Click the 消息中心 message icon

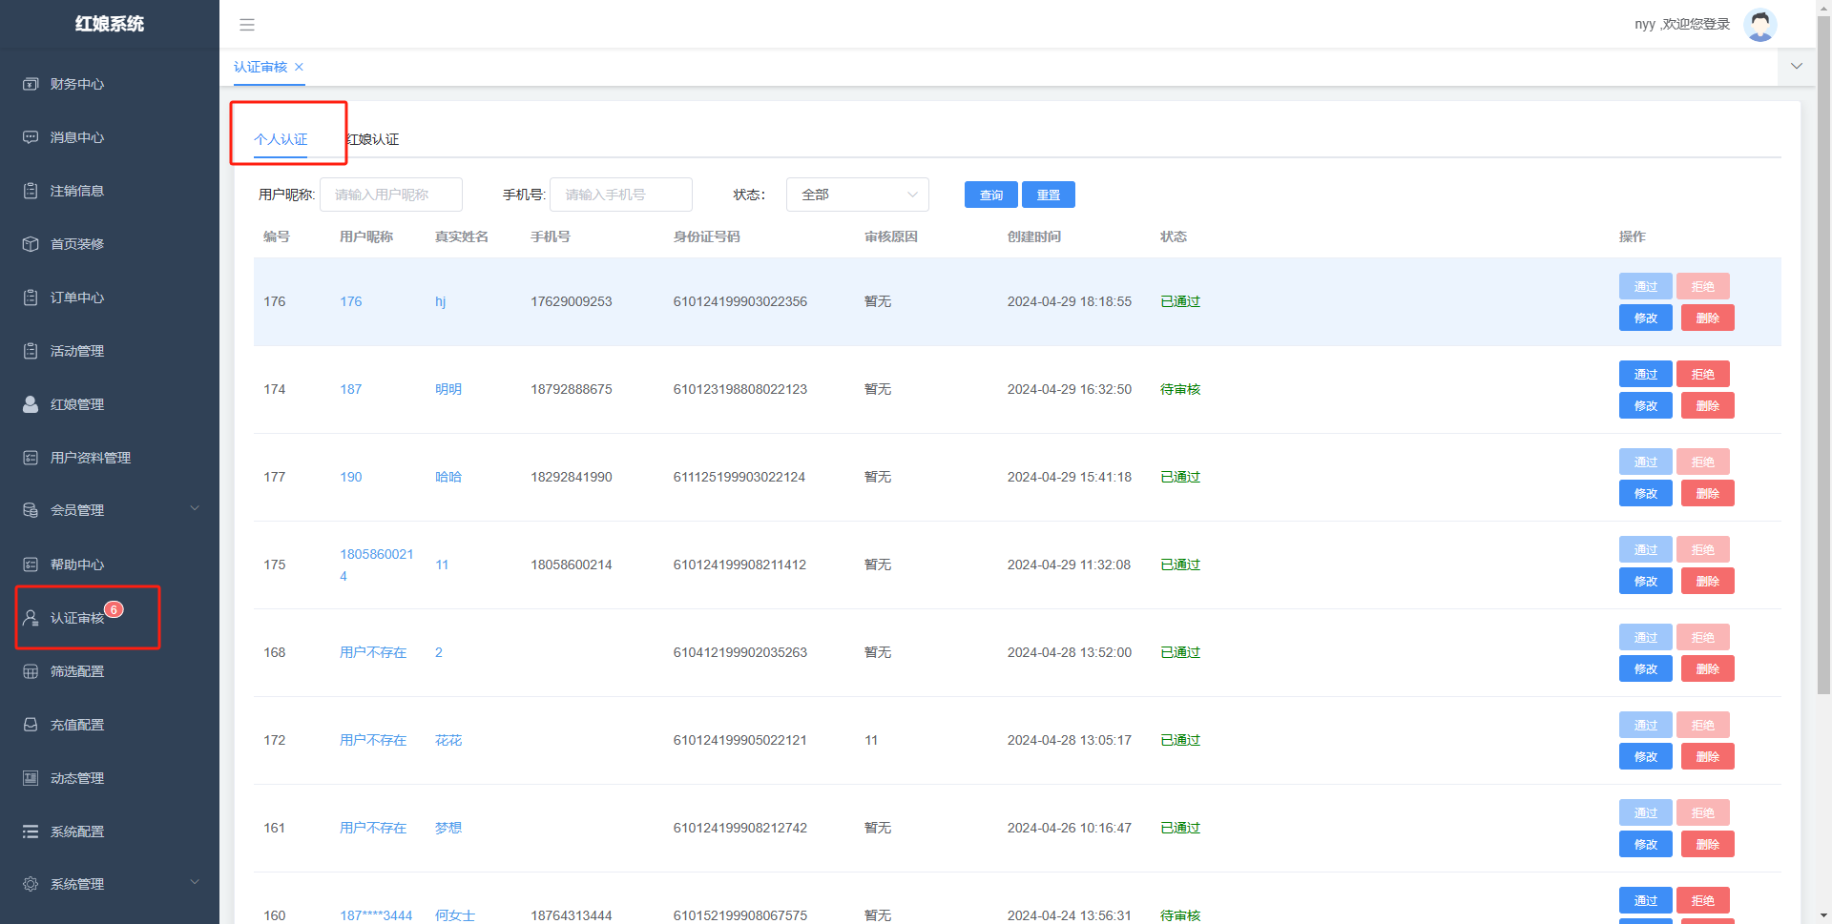tap(31, 137)
